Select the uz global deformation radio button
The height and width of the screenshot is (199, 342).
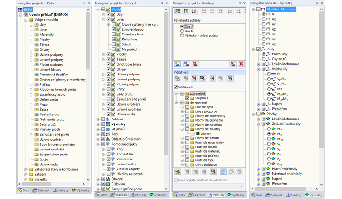(x=264, y=29)
